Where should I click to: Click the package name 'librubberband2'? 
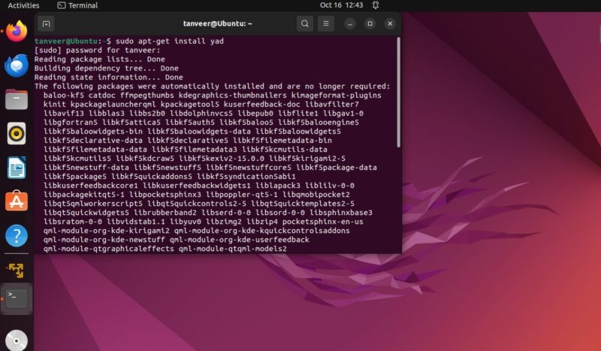click(x=165, y=213)
